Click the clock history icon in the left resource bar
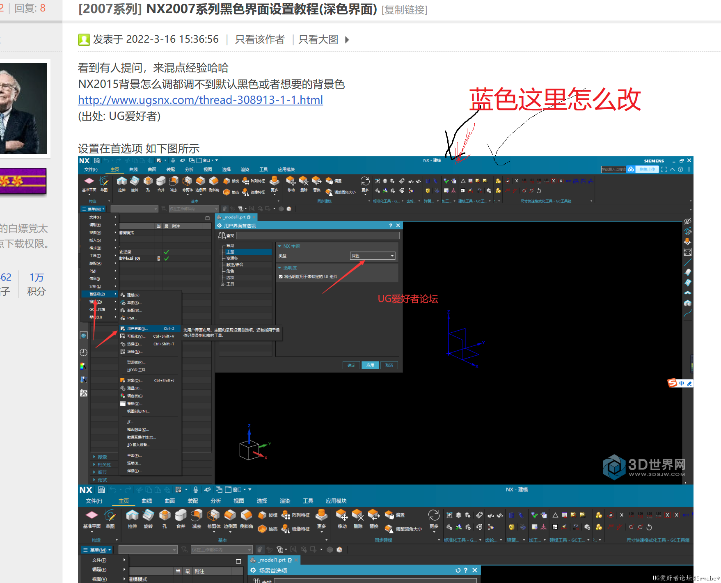721x583 pixels. (x=84, y=352)
